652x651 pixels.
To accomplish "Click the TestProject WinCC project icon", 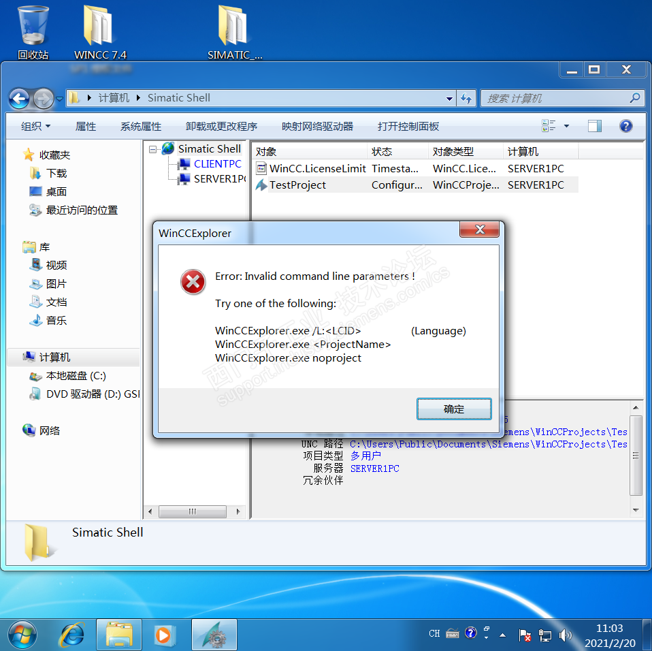I will click(261, 185).
